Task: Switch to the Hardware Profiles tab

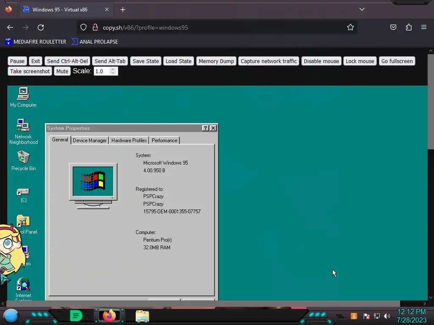Action: click(x=129, y=140)
